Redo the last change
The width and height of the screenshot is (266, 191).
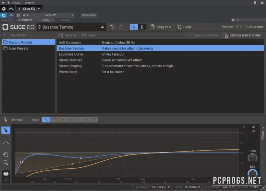pyautogui.click(x=121, y=27)
